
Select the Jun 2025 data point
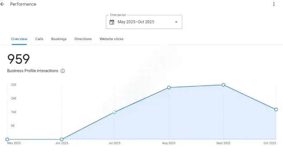click(x=62, y=139)
